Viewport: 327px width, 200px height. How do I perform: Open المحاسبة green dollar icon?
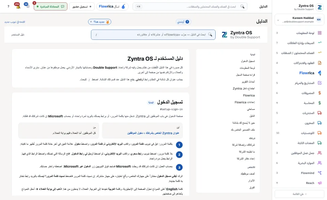(x=320, y=103)
